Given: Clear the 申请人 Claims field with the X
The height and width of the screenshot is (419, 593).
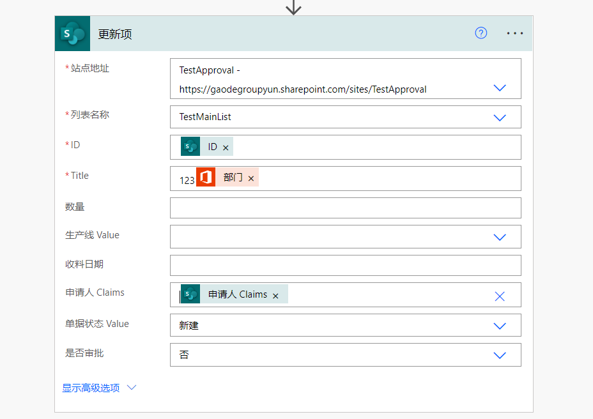Looking at the screenshot, I should click(500, 296).
